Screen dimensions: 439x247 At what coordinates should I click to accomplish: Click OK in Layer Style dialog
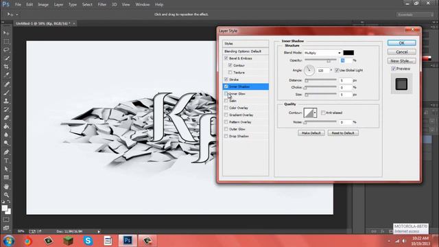pyautogui.click(x=401, y=43)
